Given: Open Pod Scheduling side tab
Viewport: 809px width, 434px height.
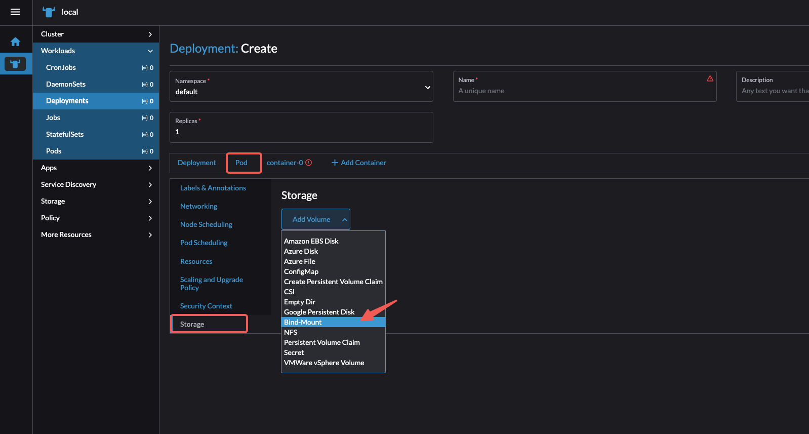Looking at the screenshot, I should point(204,243).
